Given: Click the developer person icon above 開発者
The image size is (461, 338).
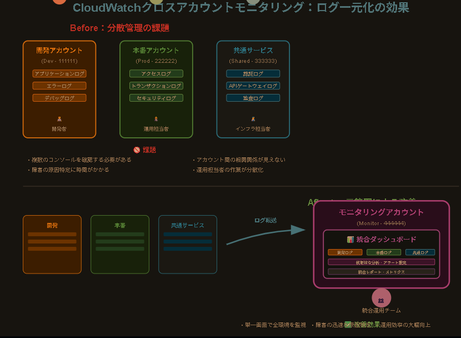Looking at the screenshot, I should click(x=59, y=119).
